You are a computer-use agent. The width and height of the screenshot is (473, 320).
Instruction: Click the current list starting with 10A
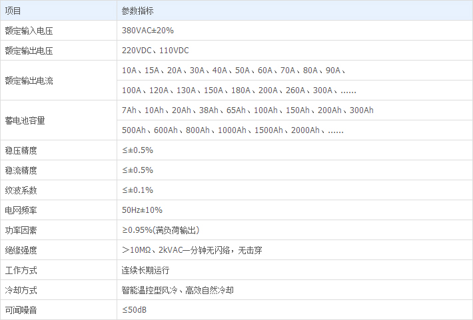[x=233, y=71]
